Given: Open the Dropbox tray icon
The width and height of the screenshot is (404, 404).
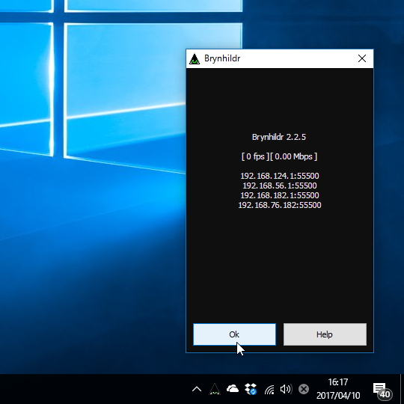Looking at the screenshot, I should coord(251,389).
